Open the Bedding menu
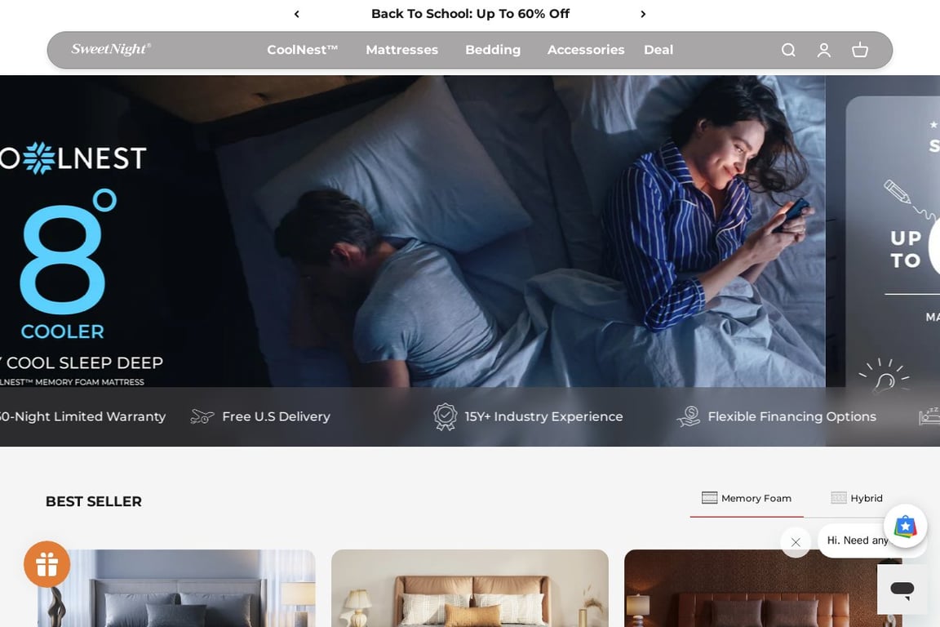 (493, 50)
